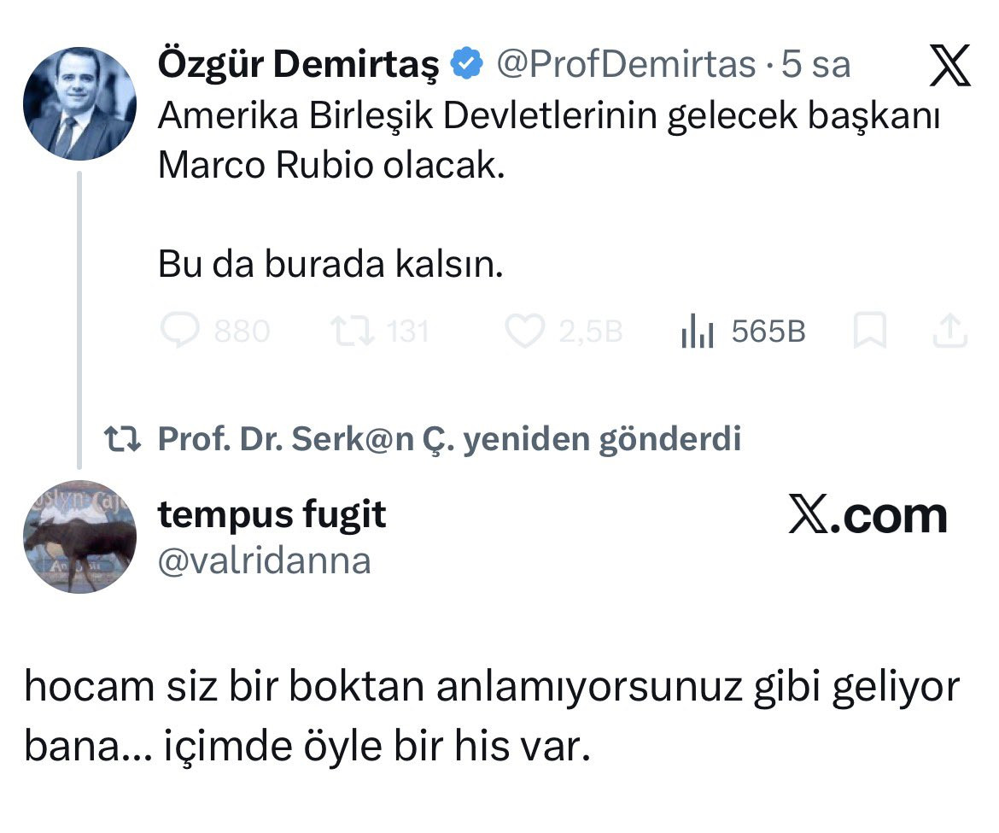The image size is (999, 833).
Task: Open the reply starting with "hocam siz"
Action: 492,718
